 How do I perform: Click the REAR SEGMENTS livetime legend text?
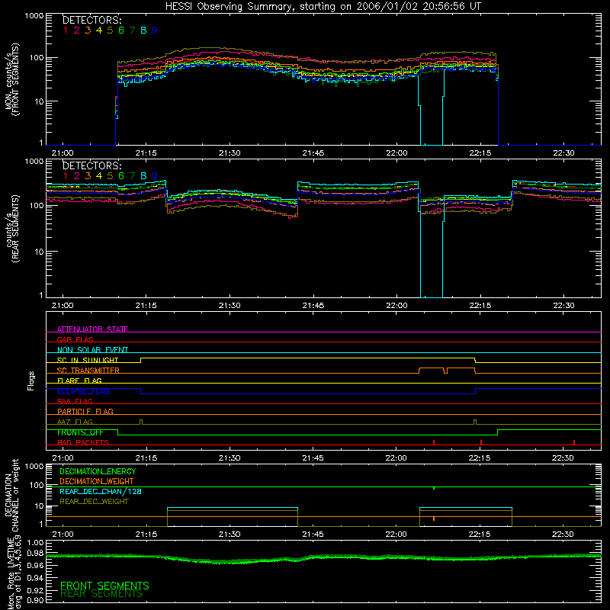101,594
